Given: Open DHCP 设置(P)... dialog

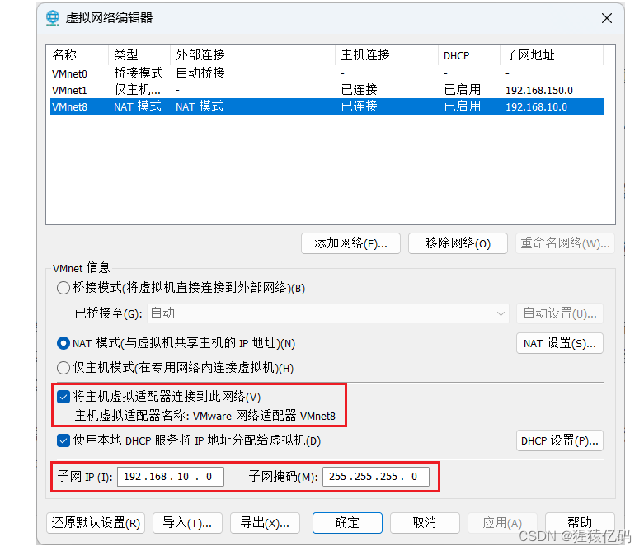Looking at the screenshot, I should point(560,440).
